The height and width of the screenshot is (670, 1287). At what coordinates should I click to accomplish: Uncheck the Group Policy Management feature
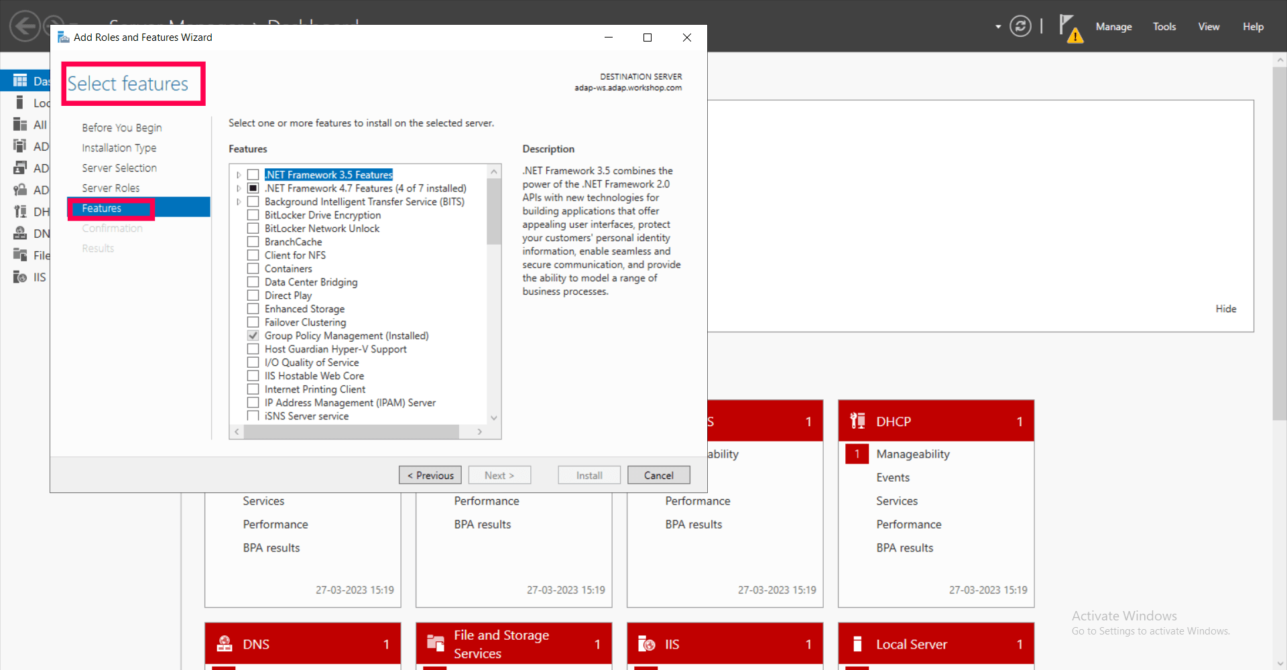pos(253,335)
